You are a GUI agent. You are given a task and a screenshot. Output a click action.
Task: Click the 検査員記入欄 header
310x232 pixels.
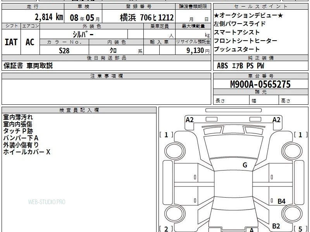[x=79, y=110]
